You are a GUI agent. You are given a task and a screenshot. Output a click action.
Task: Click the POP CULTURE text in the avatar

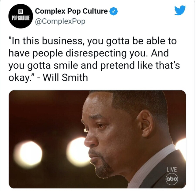[21, 18]
